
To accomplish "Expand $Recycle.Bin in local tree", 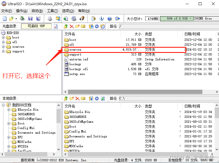I will click(9, 110).
